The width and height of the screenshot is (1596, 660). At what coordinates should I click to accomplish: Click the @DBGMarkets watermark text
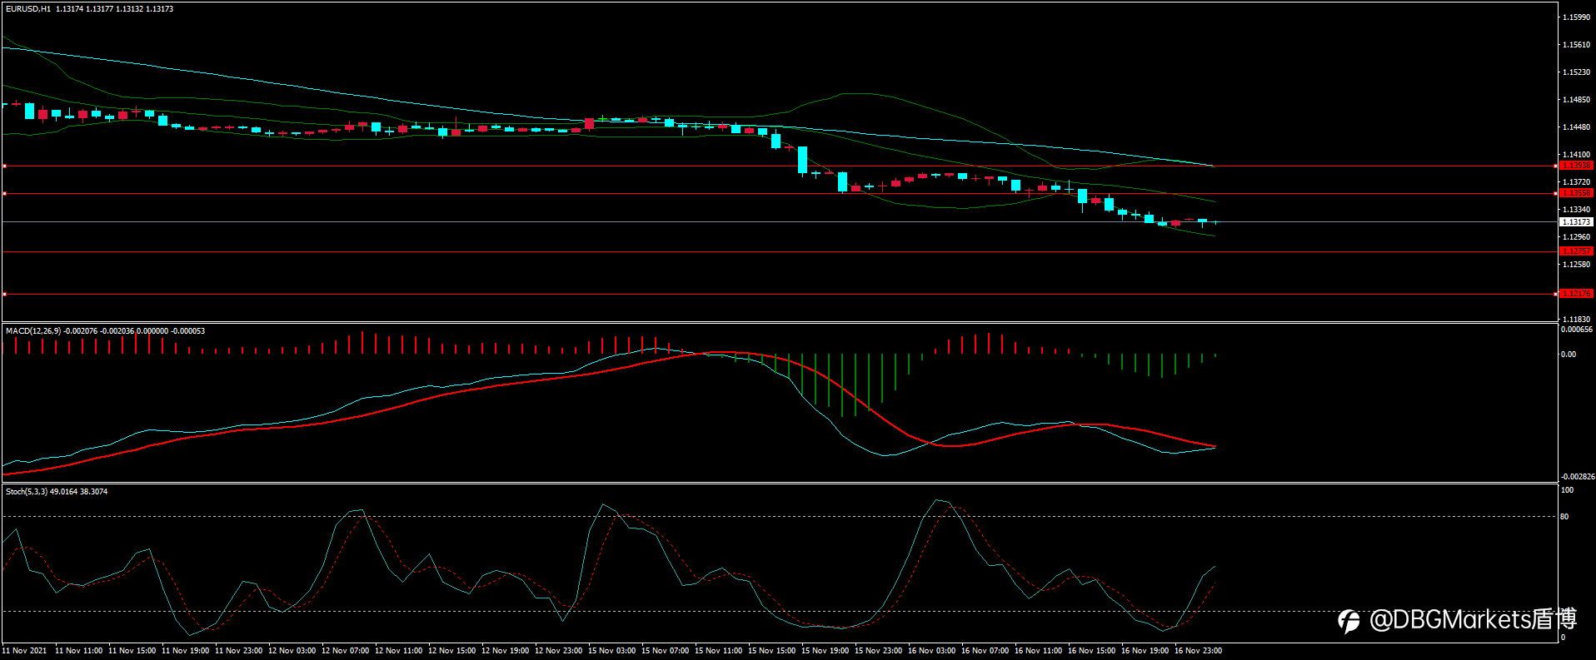pos(1473,620)
